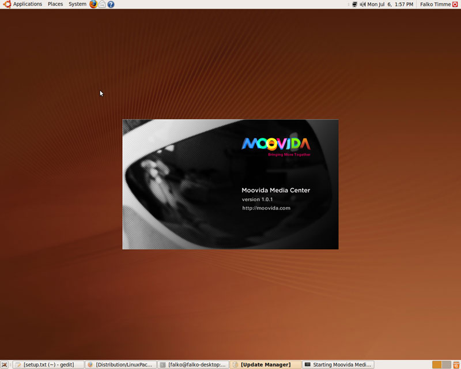Click the red power button icon
This screenshot has width=461, height=369.
pyautogui.click(x=455, y=4)
